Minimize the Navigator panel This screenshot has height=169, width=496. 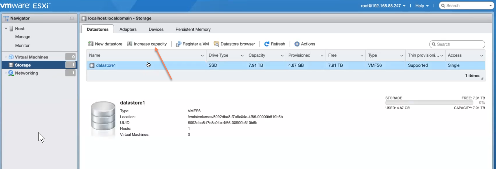point(72,18)
